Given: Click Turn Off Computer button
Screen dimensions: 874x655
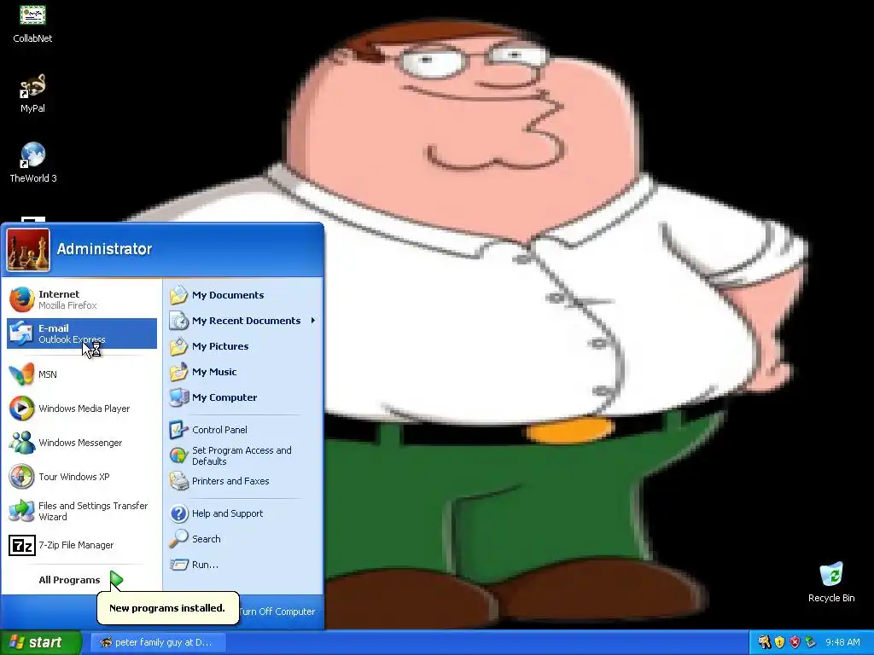Looking at the screenshot, I should tap(277, 612).
